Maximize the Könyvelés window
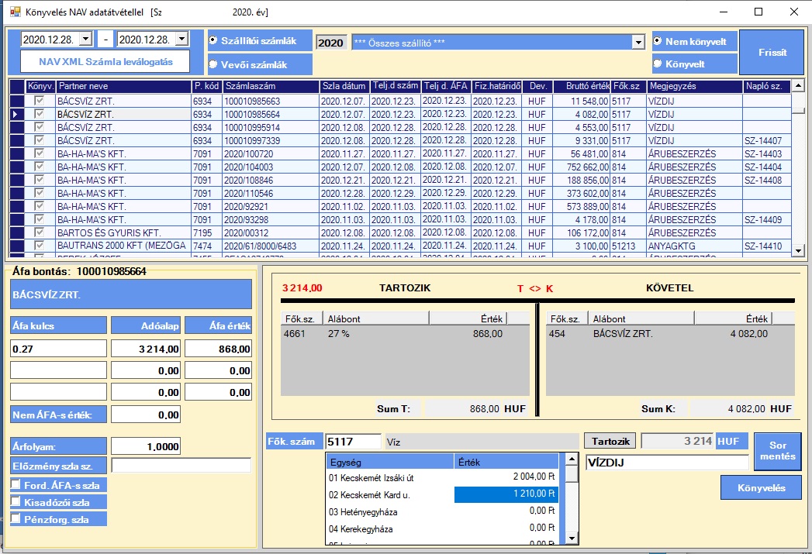 pos(758,12)
